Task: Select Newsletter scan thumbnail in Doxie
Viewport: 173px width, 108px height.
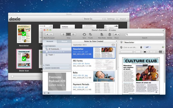Action: point(24,34)
